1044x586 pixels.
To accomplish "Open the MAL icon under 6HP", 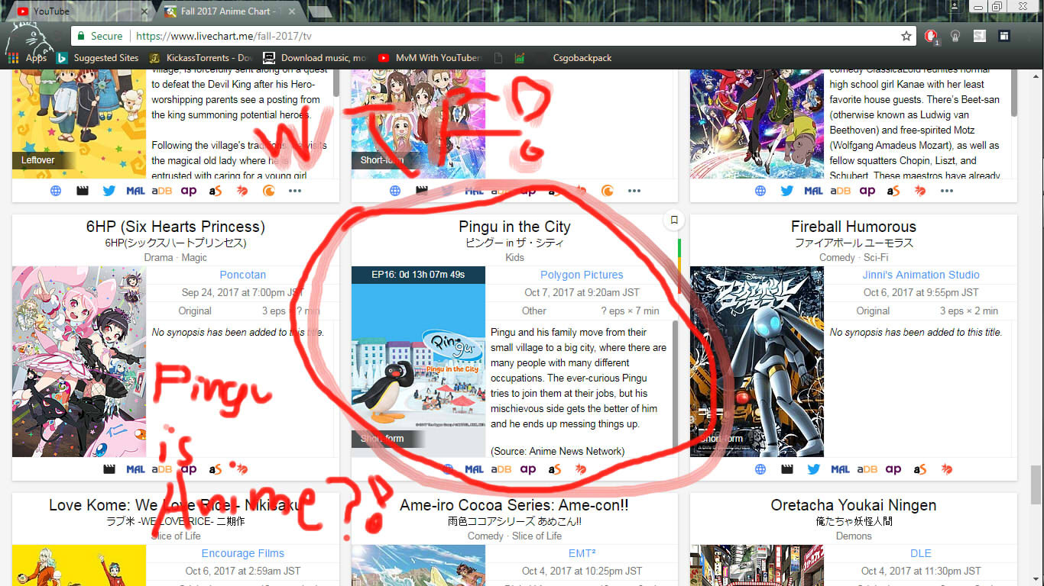I will point(136,469).
